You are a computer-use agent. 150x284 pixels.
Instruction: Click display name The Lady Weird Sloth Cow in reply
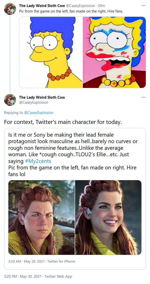tap(42, 97)
